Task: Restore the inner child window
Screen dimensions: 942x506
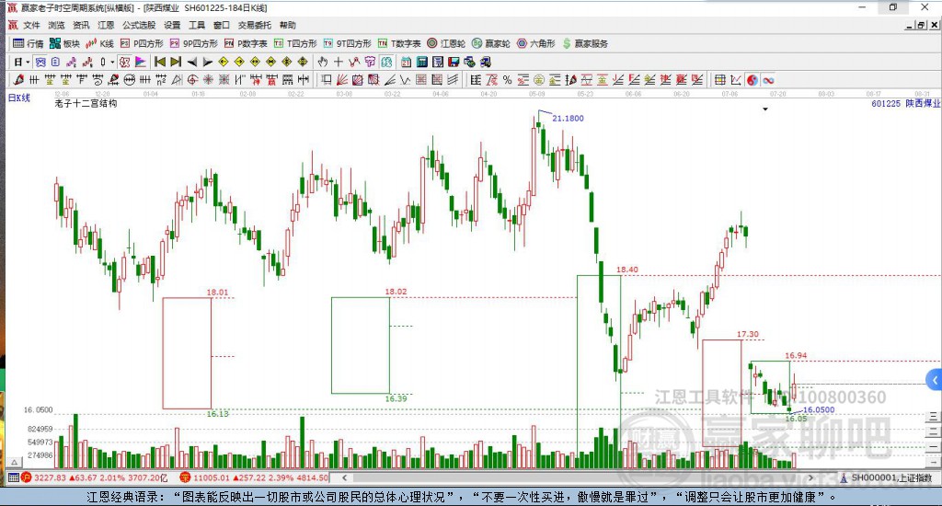Action: 921,25
